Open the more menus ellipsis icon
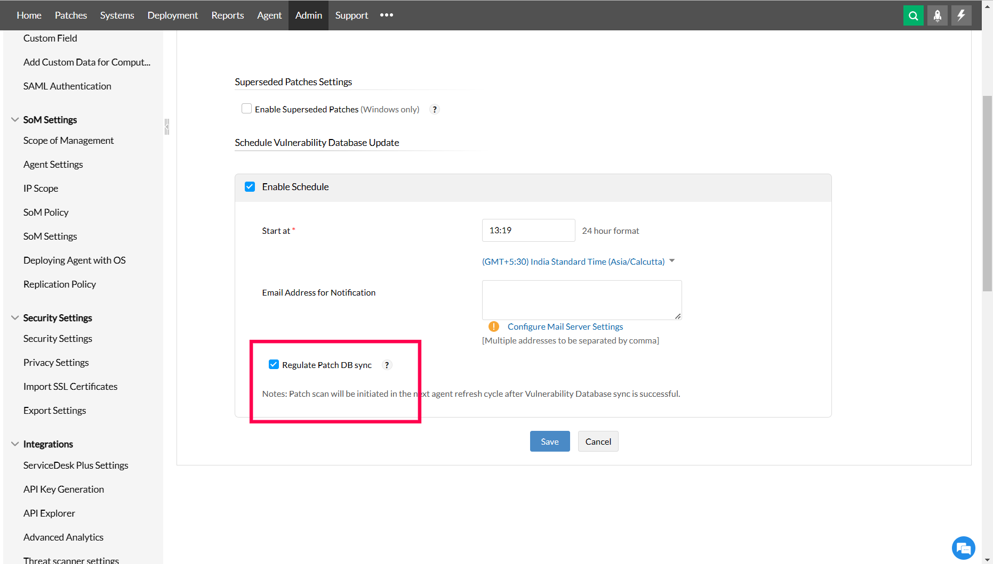This screenshot has height=564, width=993. pos(387,15)
